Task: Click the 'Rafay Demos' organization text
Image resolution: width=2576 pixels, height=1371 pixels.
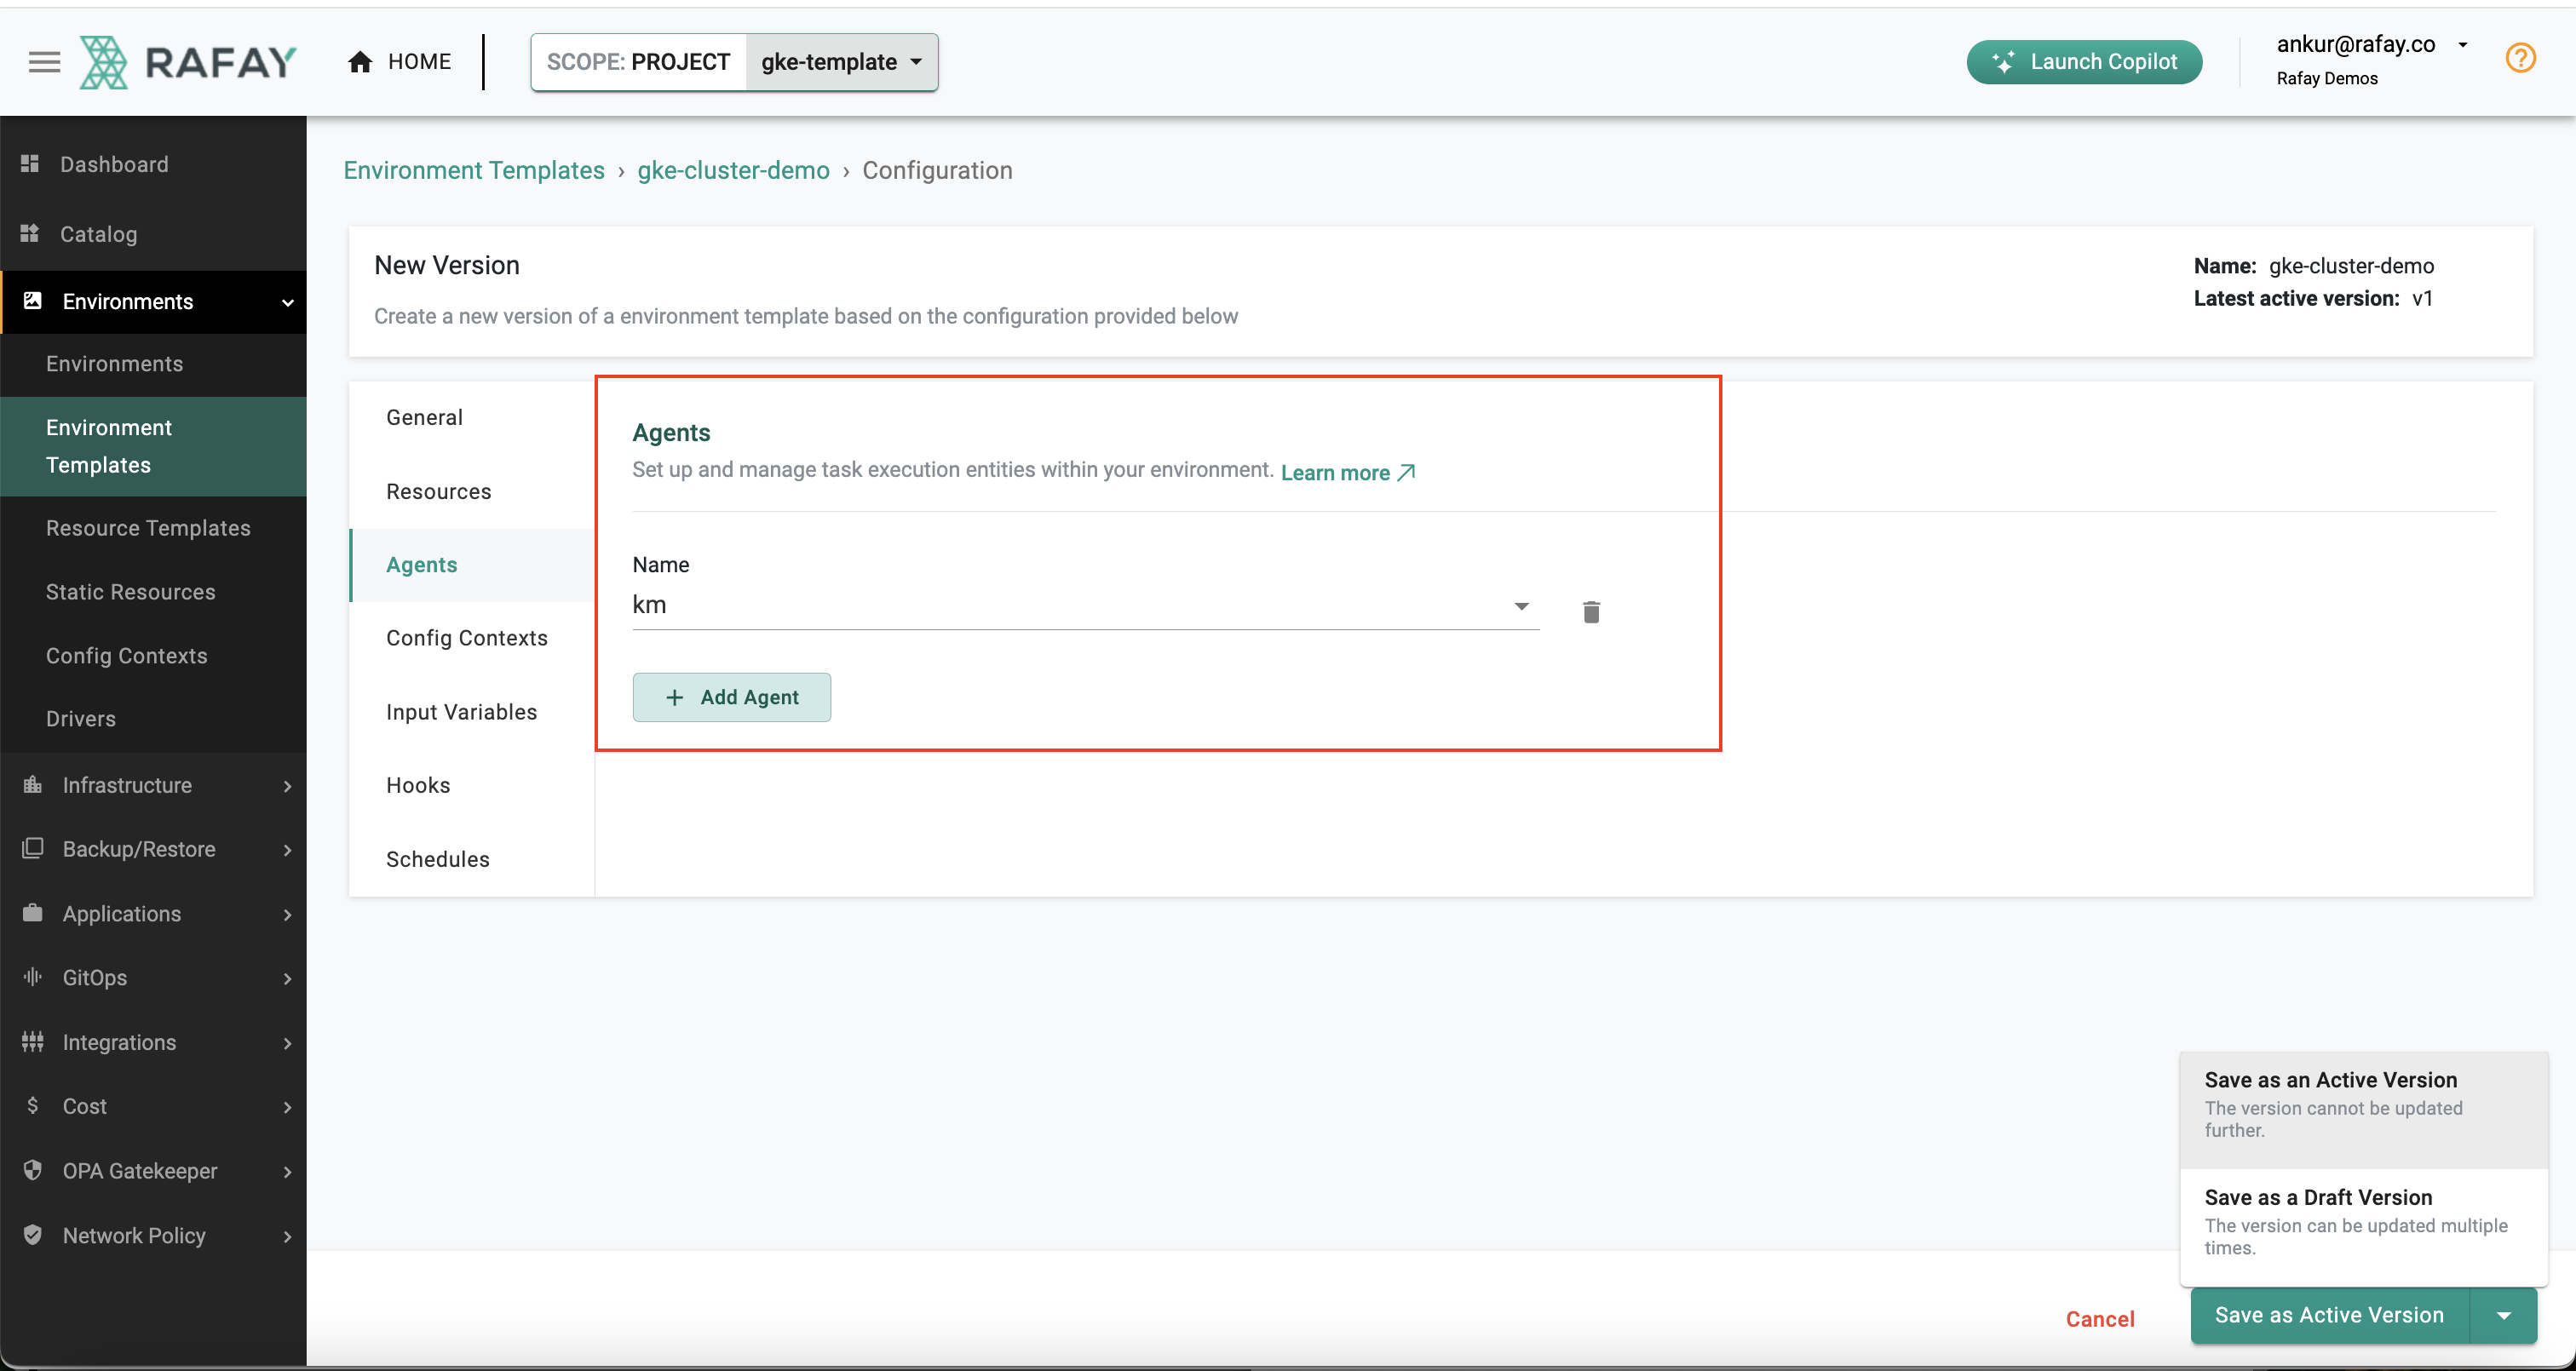Action: (2327, 78)
